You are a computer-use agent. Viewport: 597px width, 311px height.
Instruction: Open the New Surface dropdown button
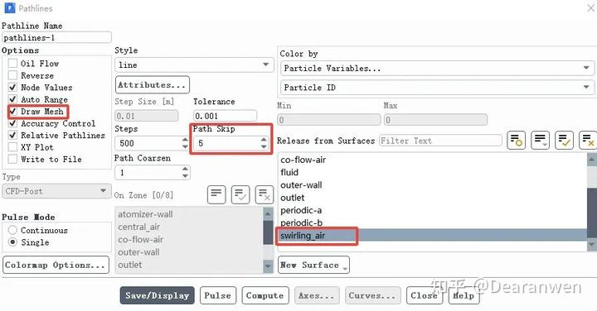click(313, 265)
